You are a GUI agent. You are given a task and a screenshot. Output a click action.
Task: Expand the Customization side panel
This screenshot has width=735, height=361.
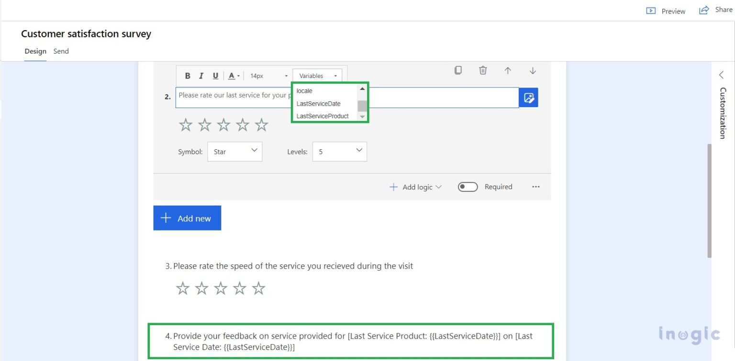(722, 75)
